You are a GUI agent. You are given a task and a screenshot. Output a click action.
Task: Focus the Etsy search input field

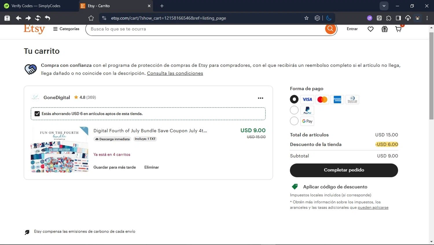[205, 29]
